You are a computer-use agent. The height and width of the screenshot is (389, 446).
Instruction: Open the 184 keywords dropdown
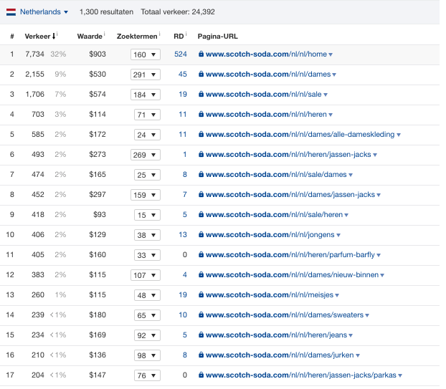click(x=146, y=95)
